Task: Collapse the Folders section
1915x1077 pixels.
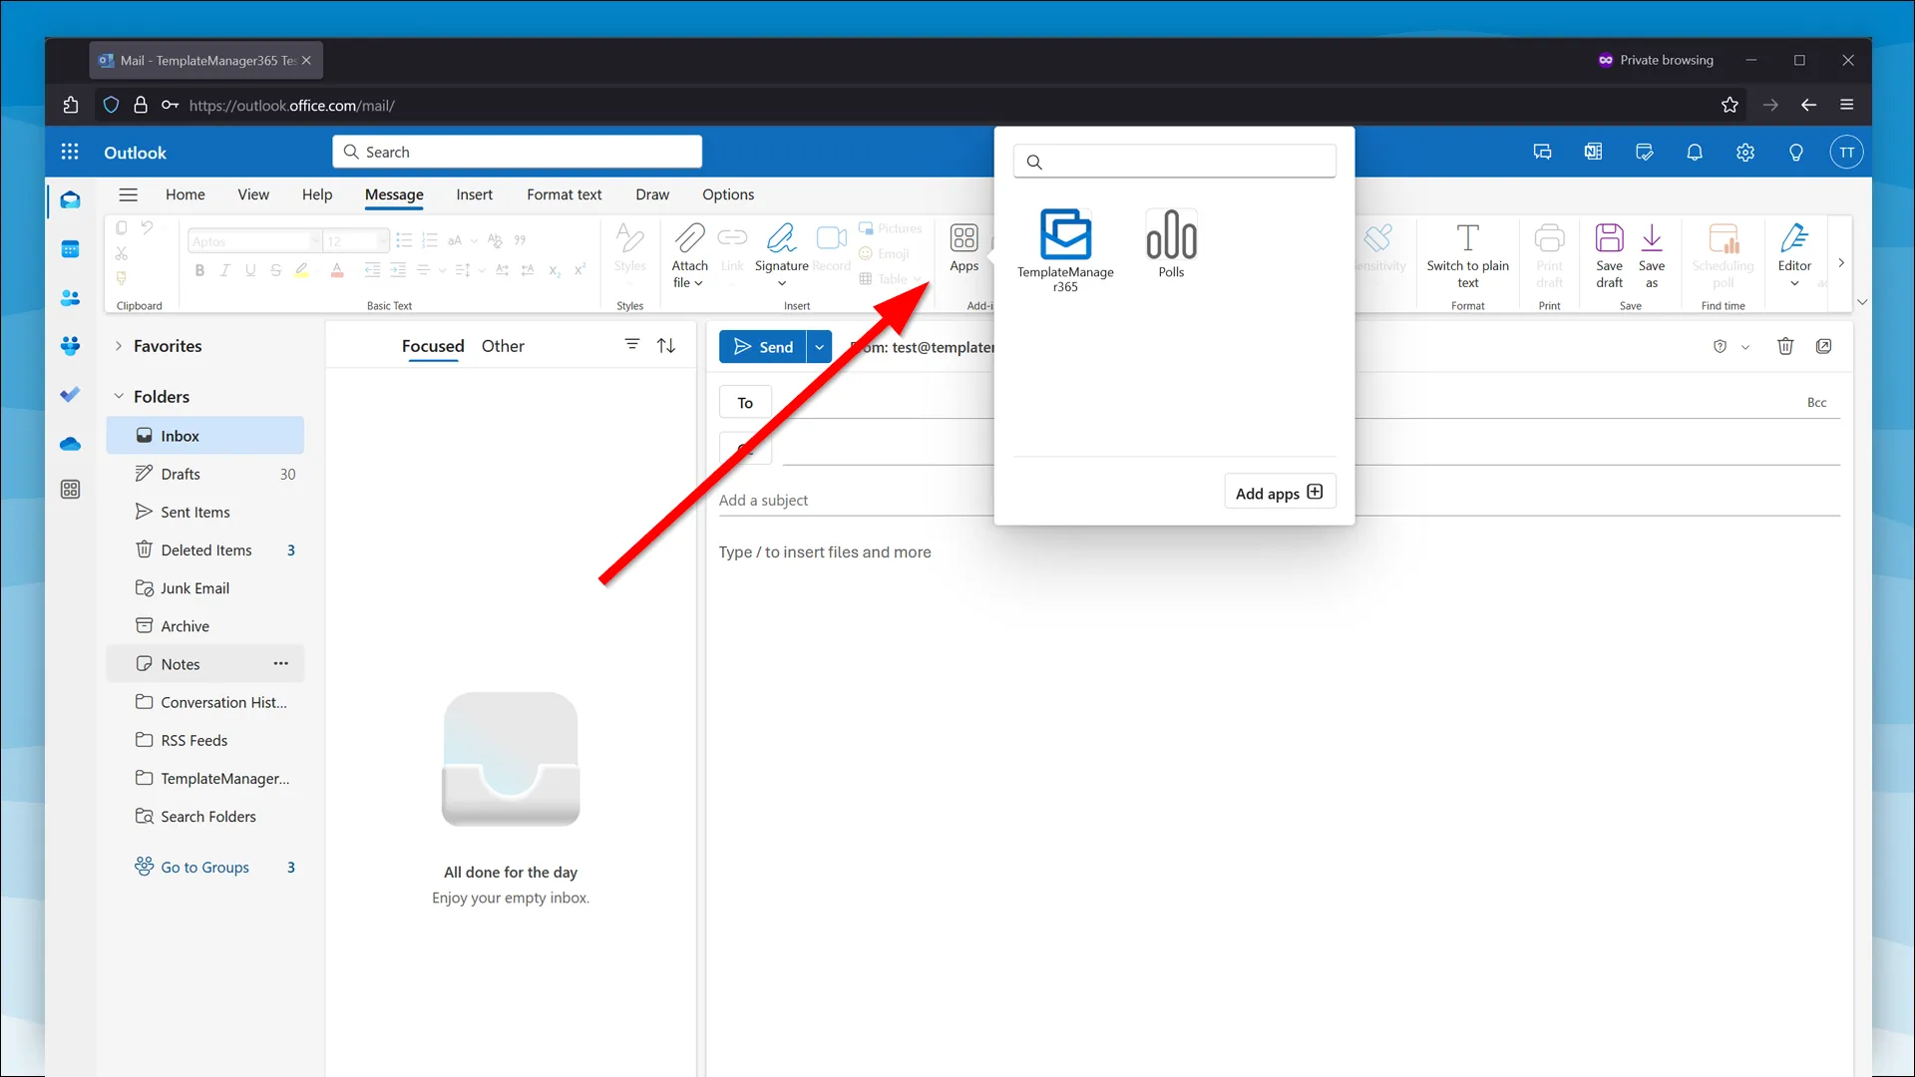Action: [x=120, y=396]
